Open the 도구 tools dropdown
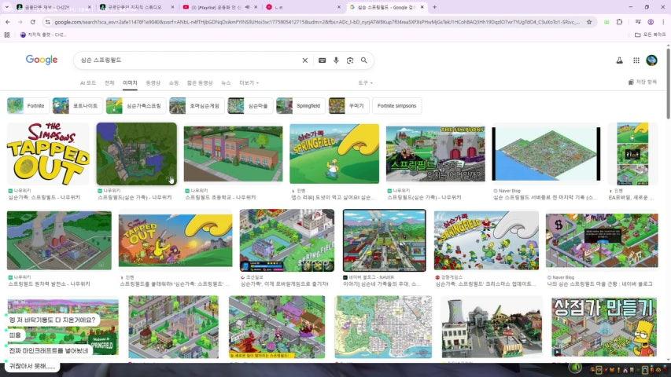 tap(364, 82)
